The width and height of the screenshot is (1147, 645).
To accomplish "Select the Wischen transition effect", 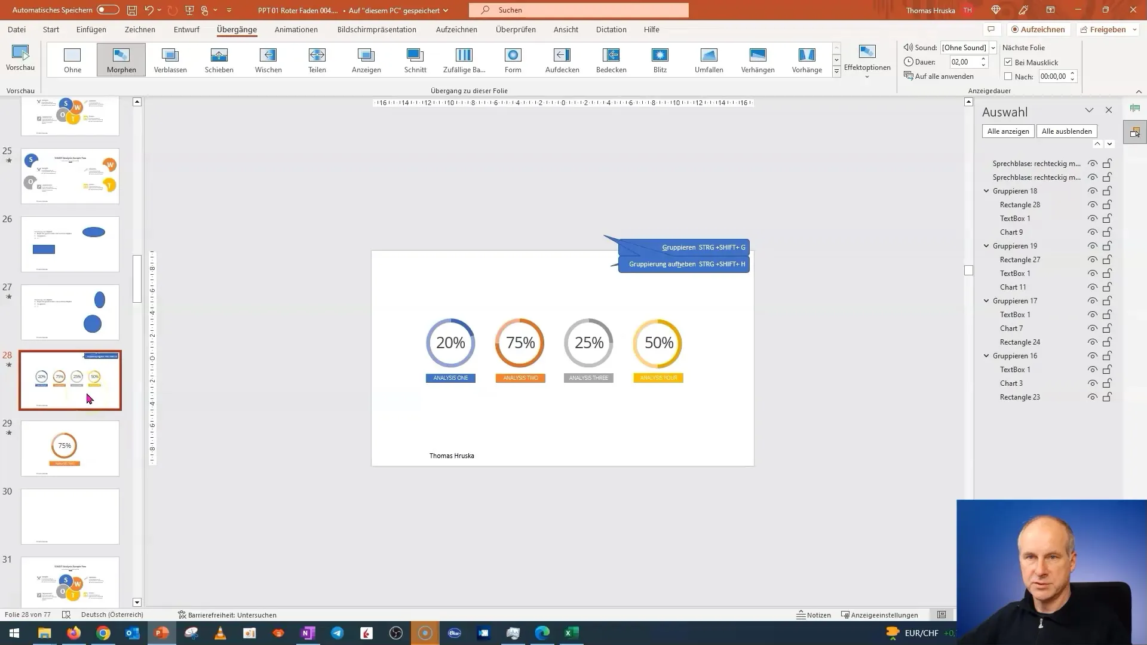I will [x=268, y=59].
